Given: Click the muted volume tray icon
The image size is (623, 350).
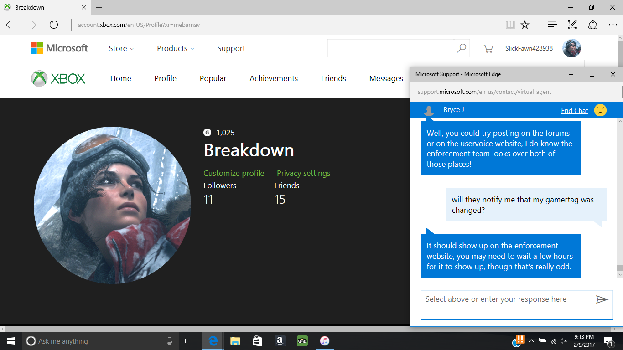Looking at the screenshot, I should pos(564,341).
